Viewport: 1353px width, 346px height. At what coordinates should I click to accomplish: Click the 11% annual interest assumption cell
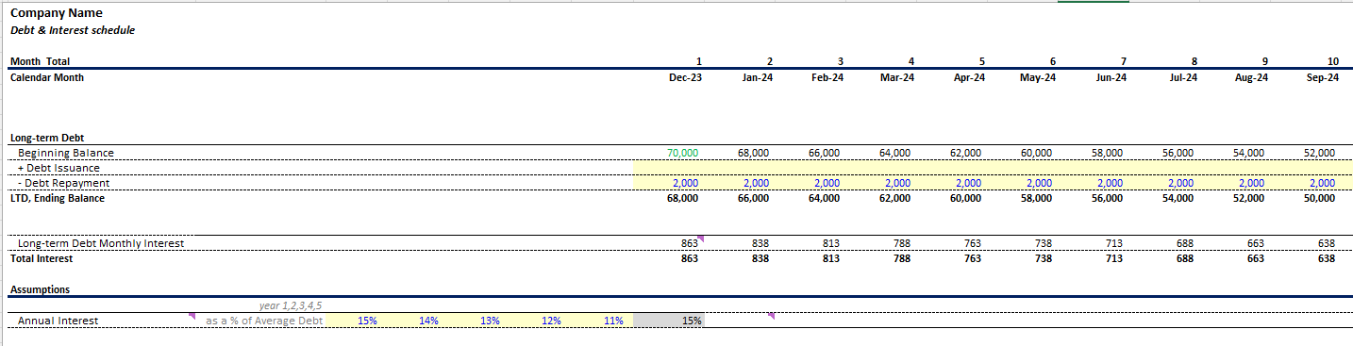click(x=612, y=321)
